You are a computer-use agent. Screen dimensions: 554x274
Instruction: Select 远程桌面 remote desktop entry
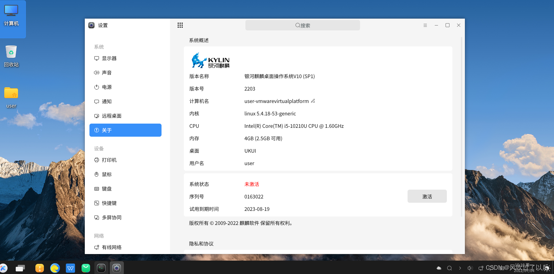coord(125,116)
